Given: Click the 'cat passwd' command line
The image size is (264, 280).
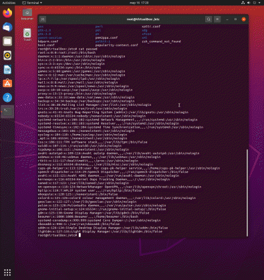Looking at the screenshot, I should (68, 49).
